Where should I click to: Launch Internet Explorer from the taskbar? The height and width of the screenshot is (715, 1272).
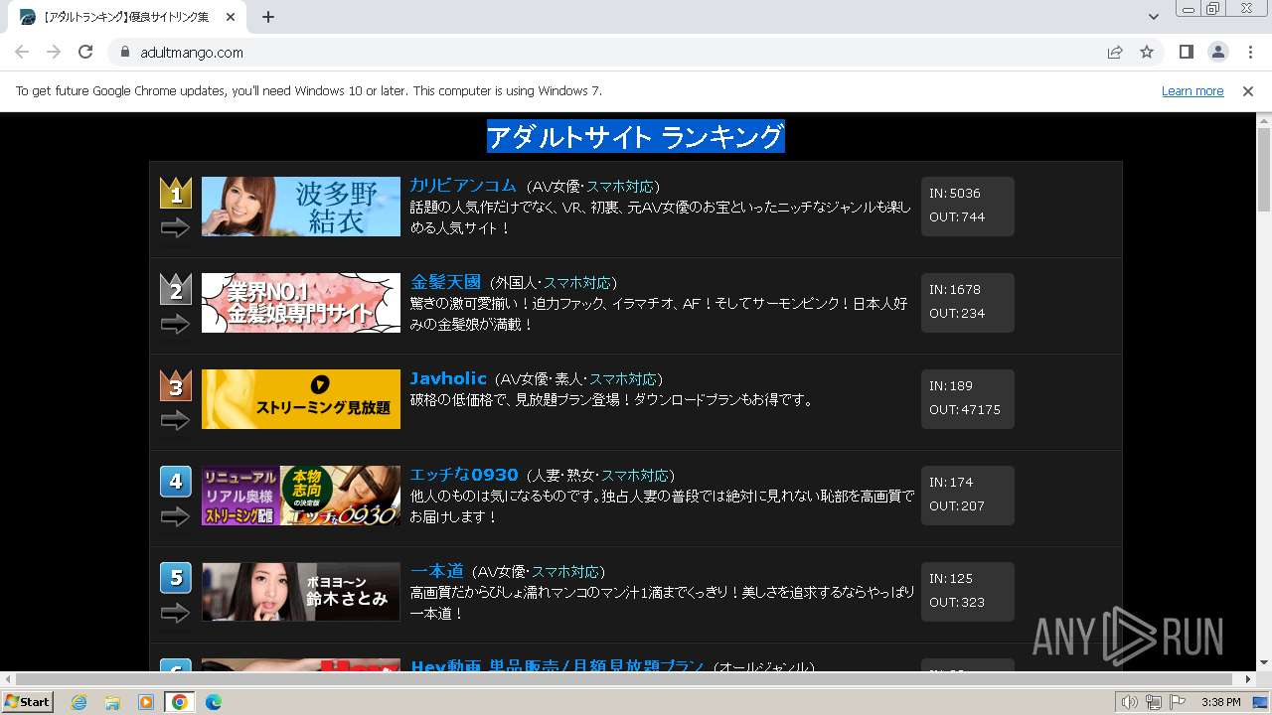pos(79,702)
